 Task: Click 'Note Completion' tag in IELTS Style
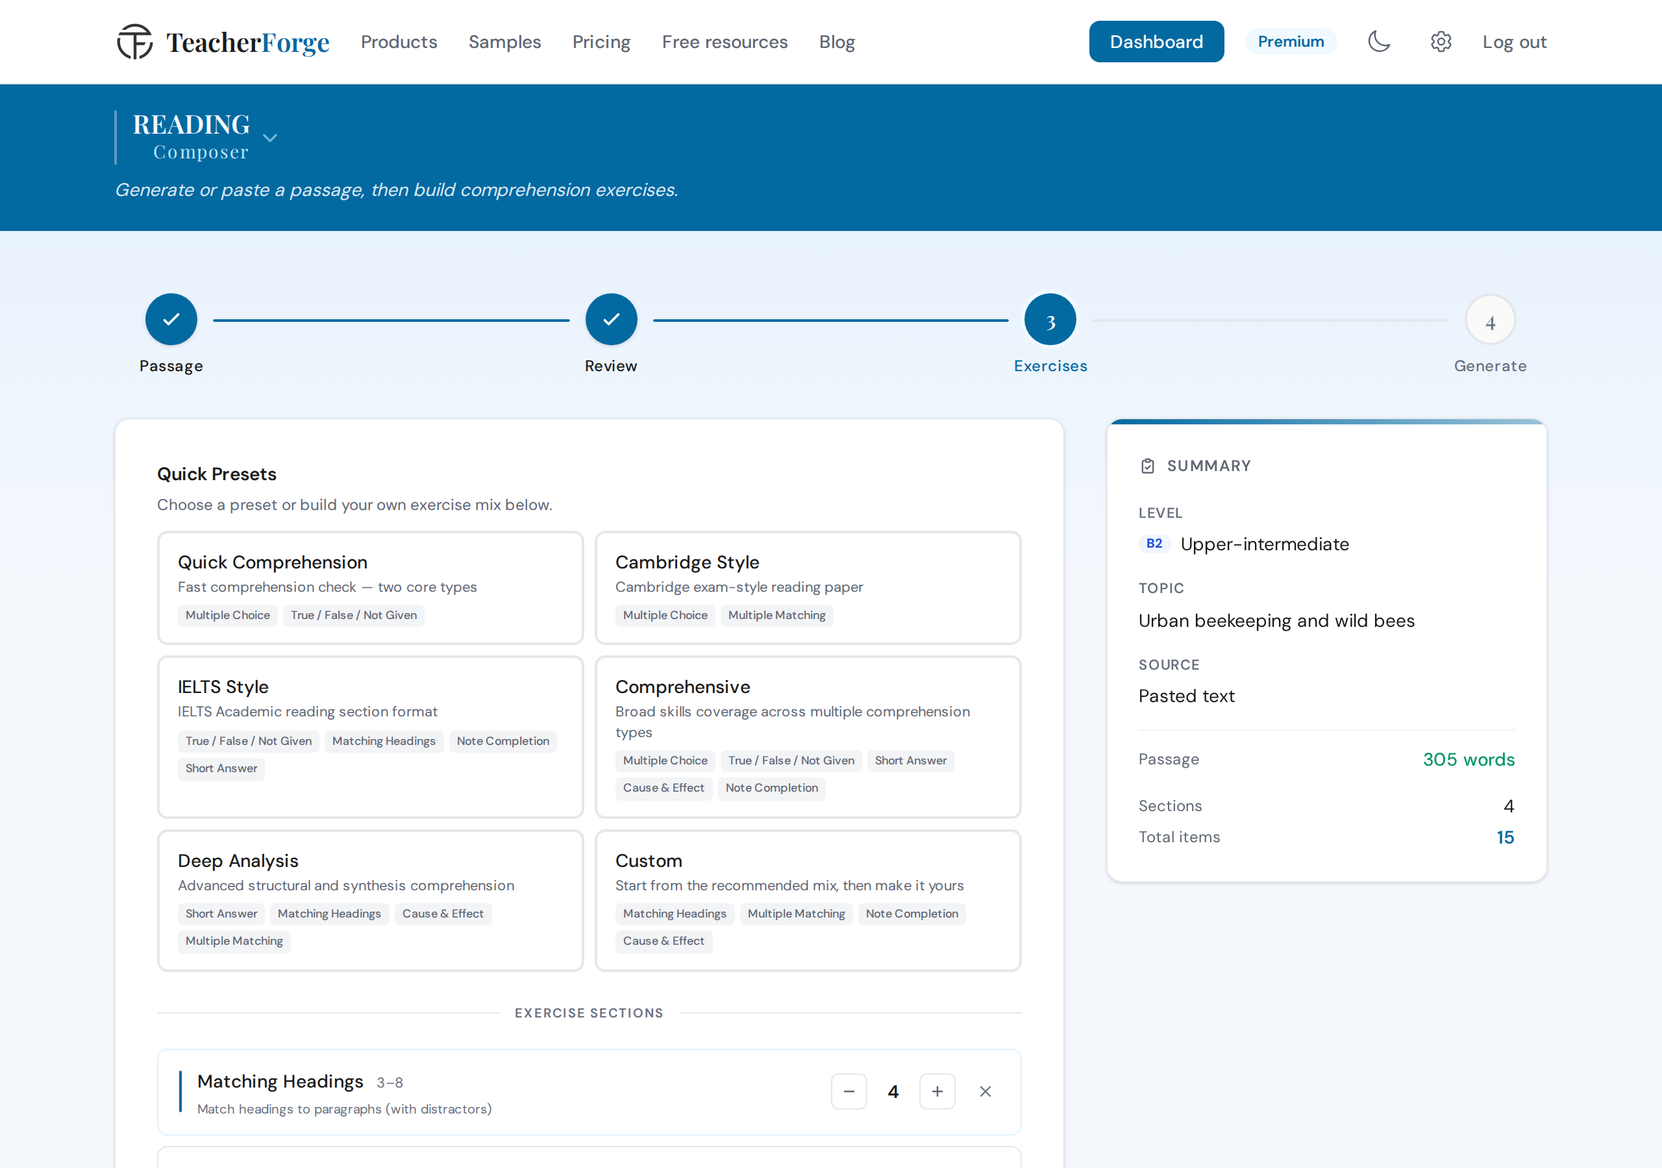[503, 741]
